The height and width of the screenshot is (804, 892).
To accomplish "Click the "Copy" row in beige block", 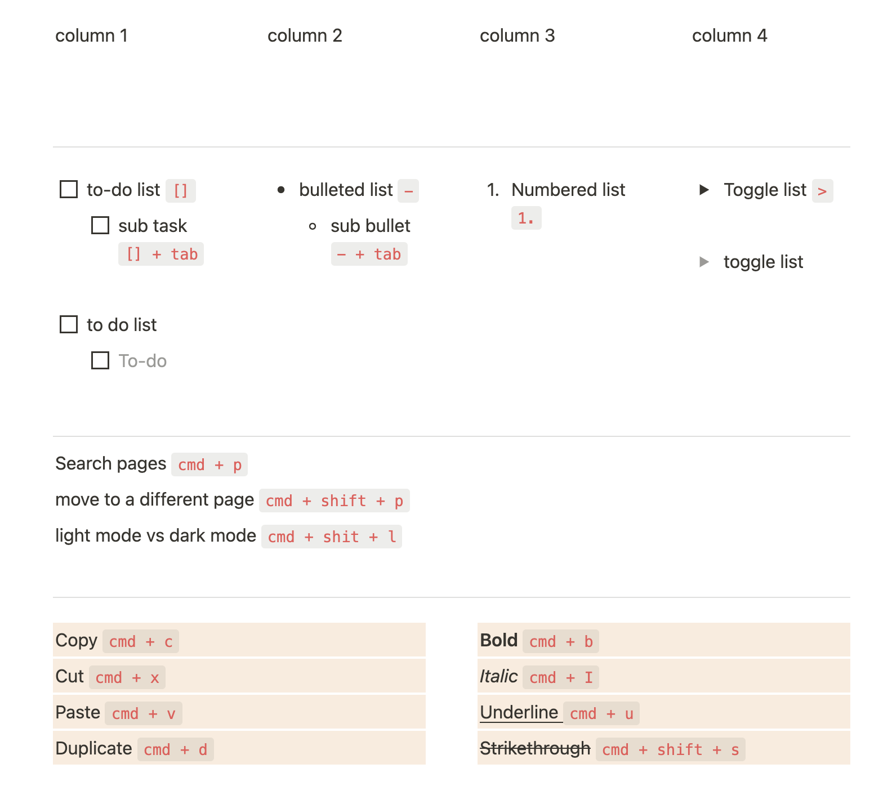I will point(76,641).
